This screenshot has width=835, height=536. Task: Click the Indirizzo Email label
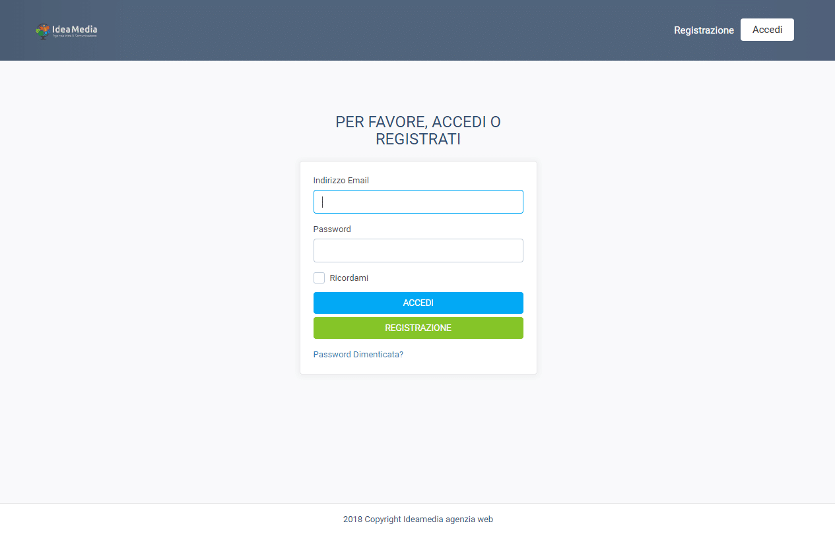[x=341, y=181]
